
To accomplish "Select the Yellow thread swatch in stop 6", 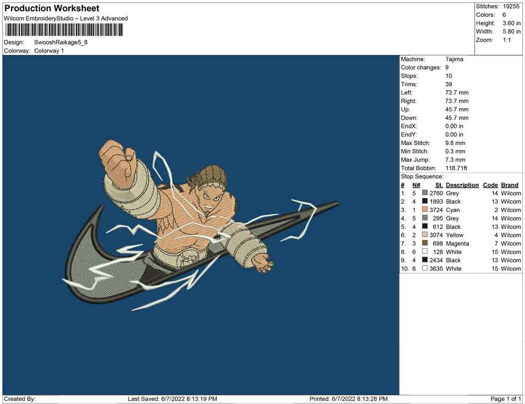I will tap(425, 235).
